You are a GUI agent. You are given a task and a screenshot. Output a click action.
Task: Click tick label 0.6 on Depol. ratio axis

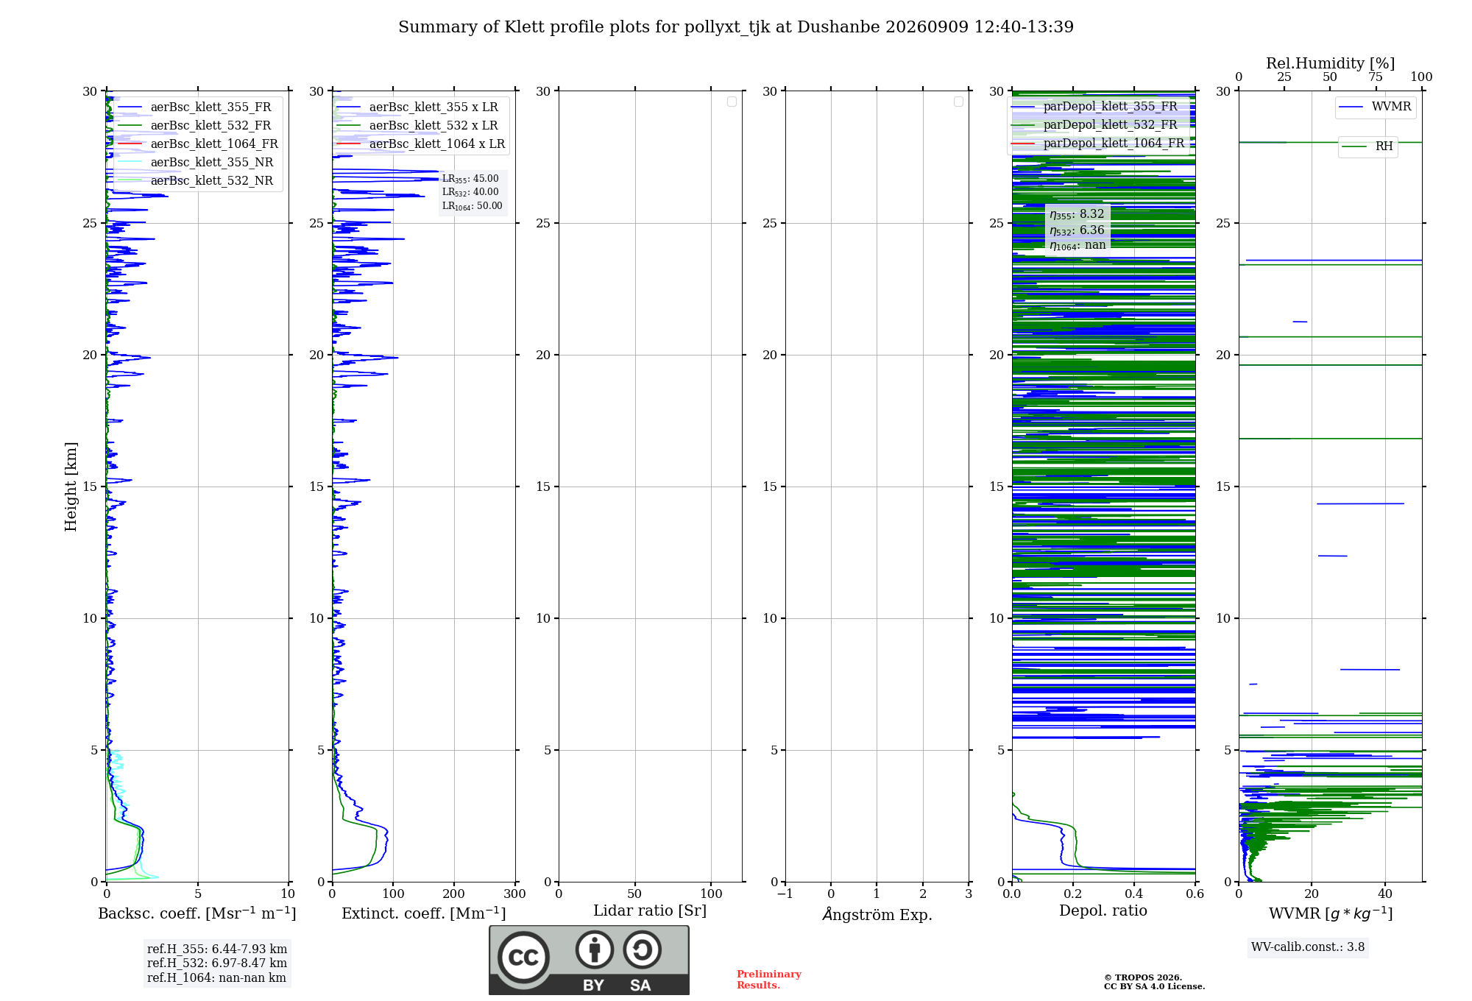click(x=1195, y=894)
